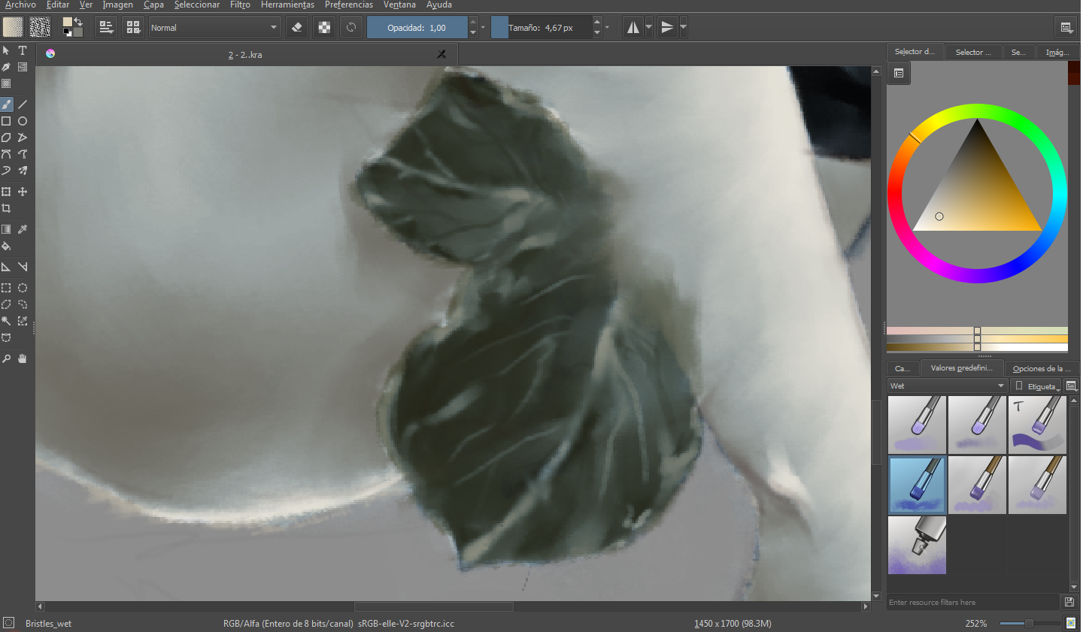Close the 2 - 2..kra document tab
This screenshot has height=632, width=1083.
point(441,54)
